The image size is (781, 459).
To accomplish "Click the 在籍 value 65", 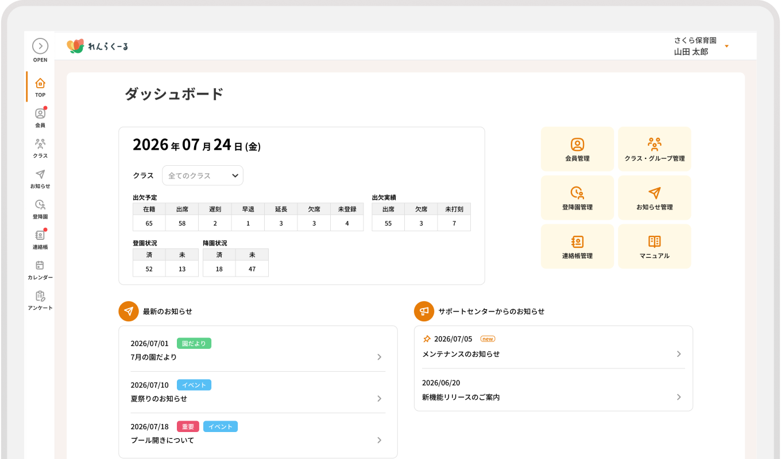I will coord(149,223).
